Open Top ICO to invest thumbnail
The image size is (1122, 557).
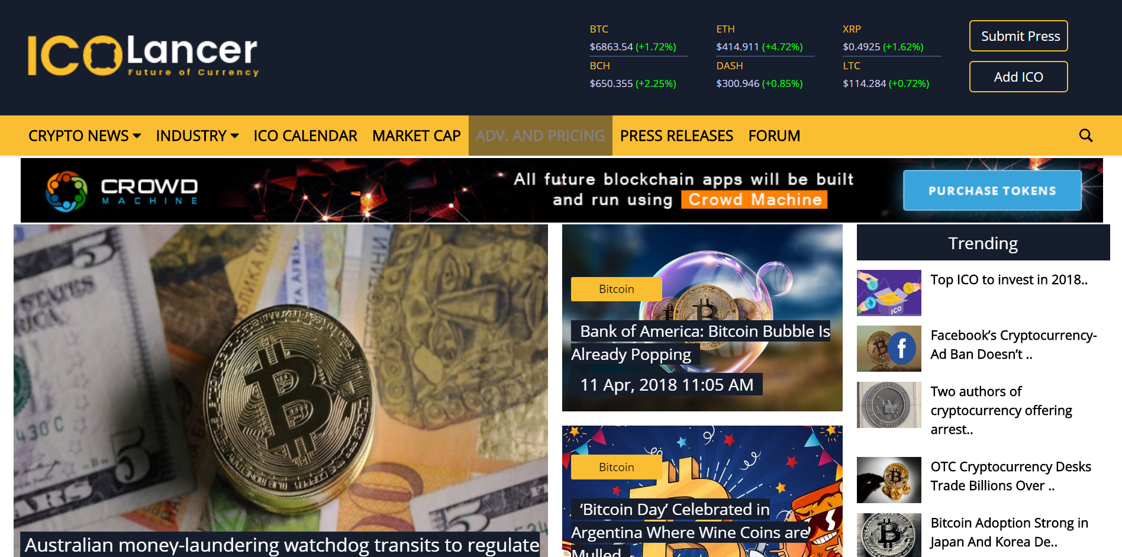(889, 293)
